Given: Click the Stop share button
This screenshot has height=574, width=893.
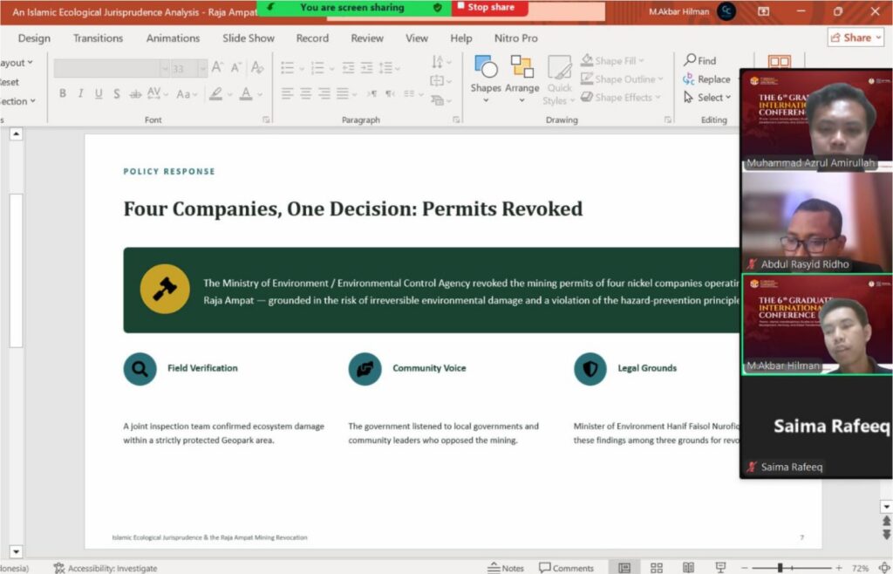Looking at the screenshot, I should point(490,7).
